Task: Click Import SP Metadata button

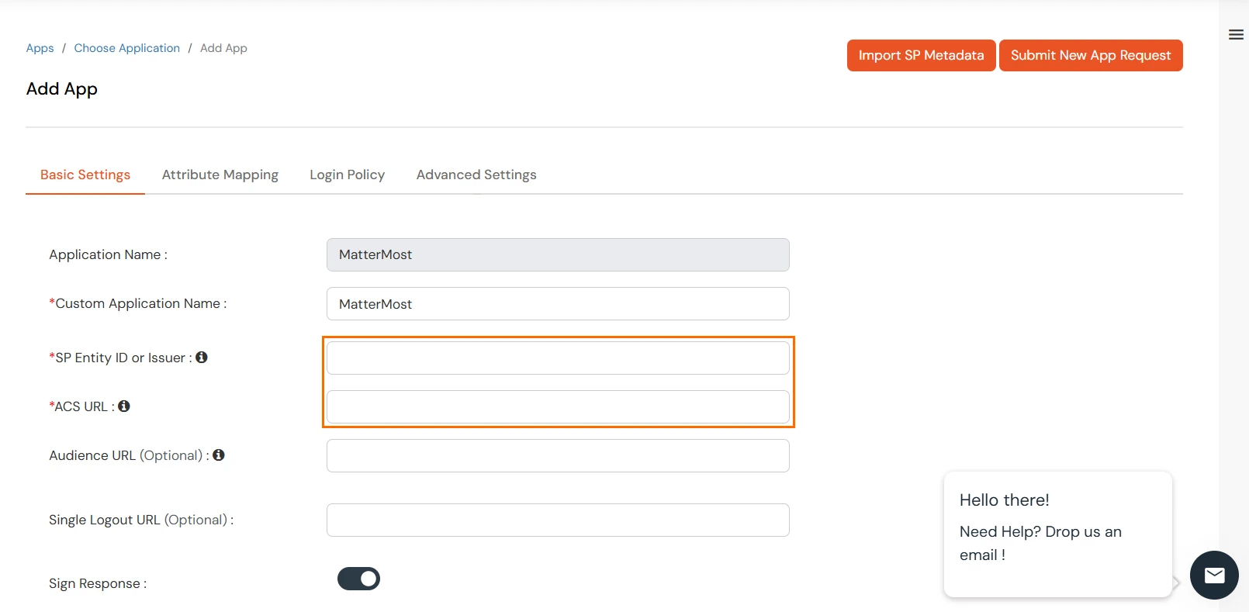Action: 921,55
